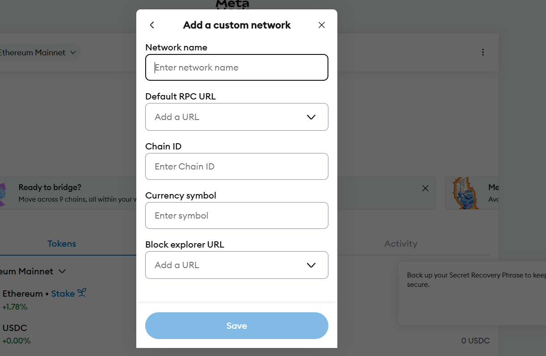Screen dimensions: 546x356
Task: Click the Stake seedling icon next to Ethereum
Action: click(x=81, y=293)
